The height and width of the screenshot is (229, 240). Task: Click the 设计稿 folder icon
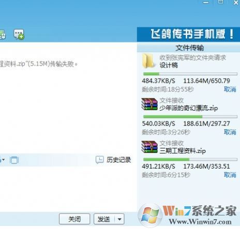pos(148,60)
